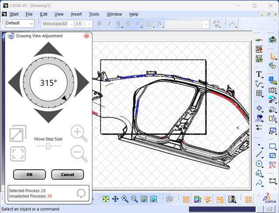Expand the insert symbol dropdown arrow
This screenshot has width=279, height=213.
[x=220, y=27]
